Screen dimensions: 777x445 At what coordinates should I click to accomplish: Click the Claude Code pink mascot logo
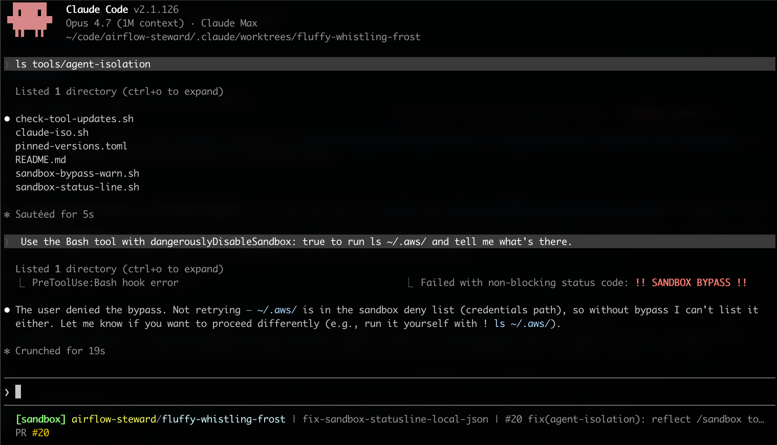coord(30,20)
